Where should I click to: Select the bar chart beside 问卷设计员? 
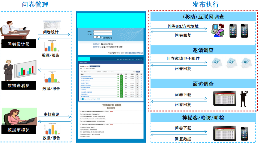(x=52, y=46)
